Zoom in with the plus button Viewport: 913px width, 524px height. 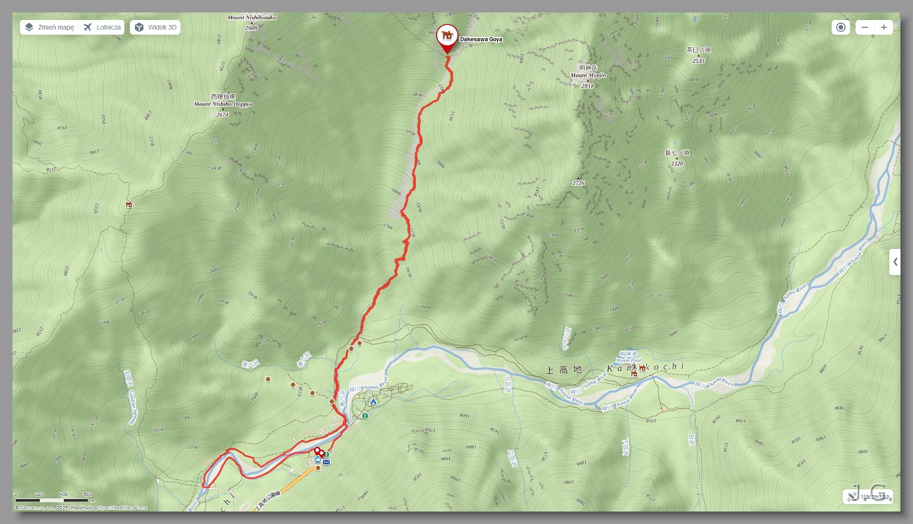pos(884,27)
